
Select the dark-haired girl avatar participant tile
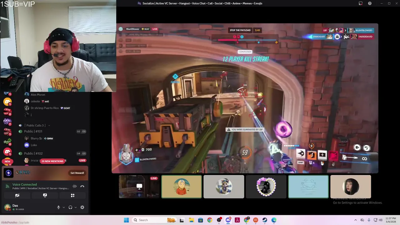click(x=351, y=187)
